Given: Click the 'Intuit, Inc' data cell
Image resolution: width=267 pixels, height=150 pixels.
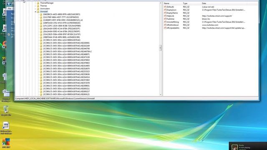Looking at the screenshot, I should pyautogui.click(x=206, y=19).
